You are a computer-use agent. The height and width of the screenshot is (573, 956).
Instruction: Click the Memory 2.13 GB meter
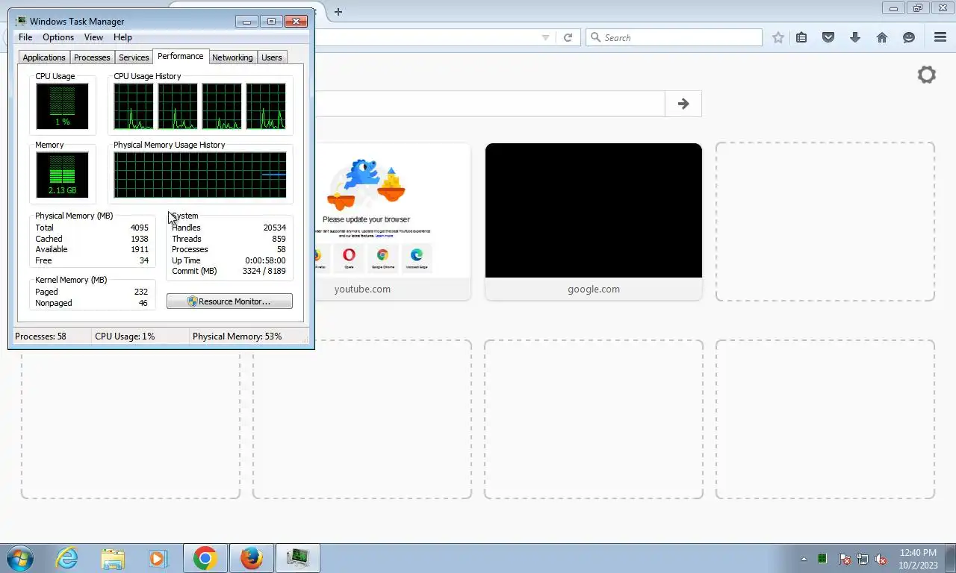pyautogui.click(x=62, y=175)
